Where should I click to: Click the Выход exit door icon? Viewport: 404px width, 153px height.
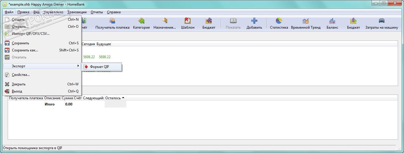click(7, 91)
